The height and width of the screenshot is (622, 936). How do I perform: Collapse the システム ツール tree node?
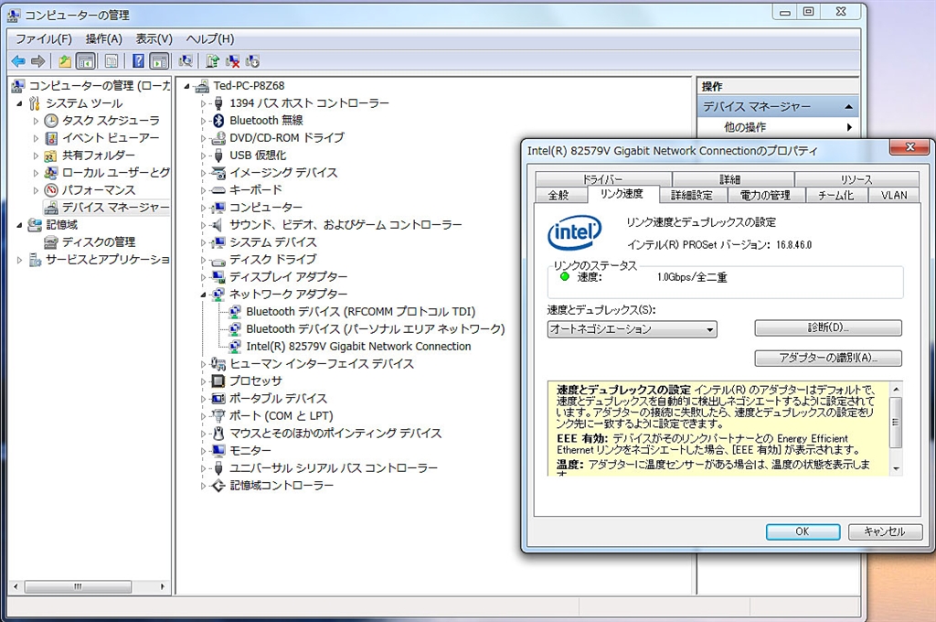pyautogui.click(x=20, y=104)
